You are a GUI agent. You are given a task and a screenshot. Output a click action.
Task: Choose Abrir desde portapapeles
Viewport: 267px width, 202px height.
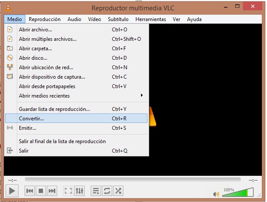[x=76, y=86]
